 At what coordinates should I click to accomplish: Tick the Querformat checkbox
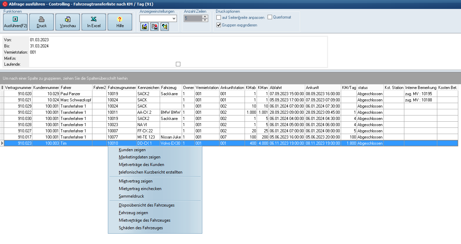click(270, 17)
